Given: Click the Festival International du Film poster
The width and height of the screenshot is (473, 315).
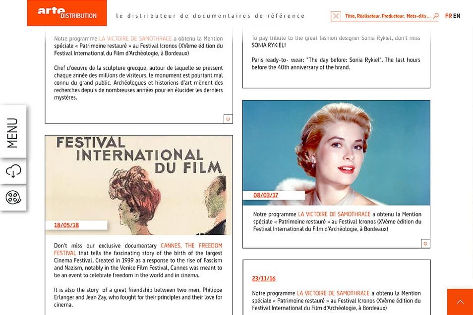Looking at the screenshot, I should click(x=139, y=185).
